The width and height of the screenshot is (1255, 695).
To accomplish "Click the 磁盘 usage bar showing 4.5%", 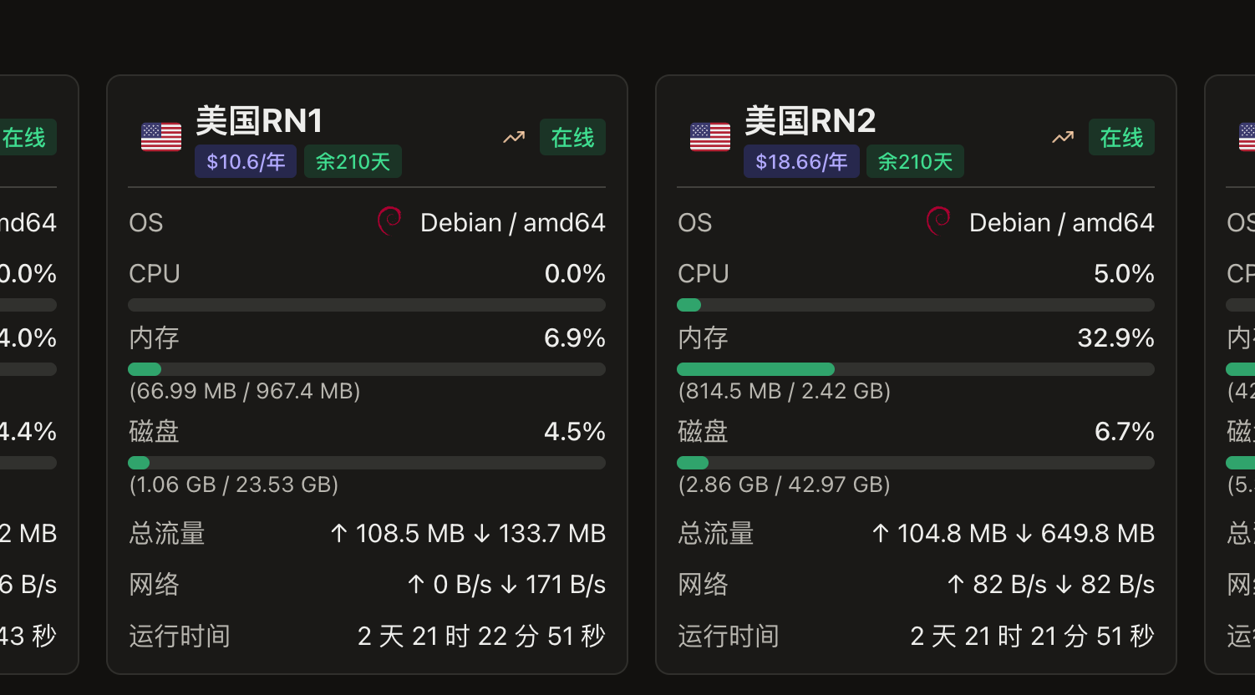I will pos(367,463).
